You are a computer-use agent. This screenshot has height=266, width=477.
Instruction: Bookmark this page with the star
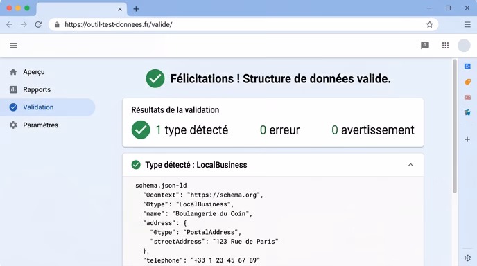pos(429,25)
